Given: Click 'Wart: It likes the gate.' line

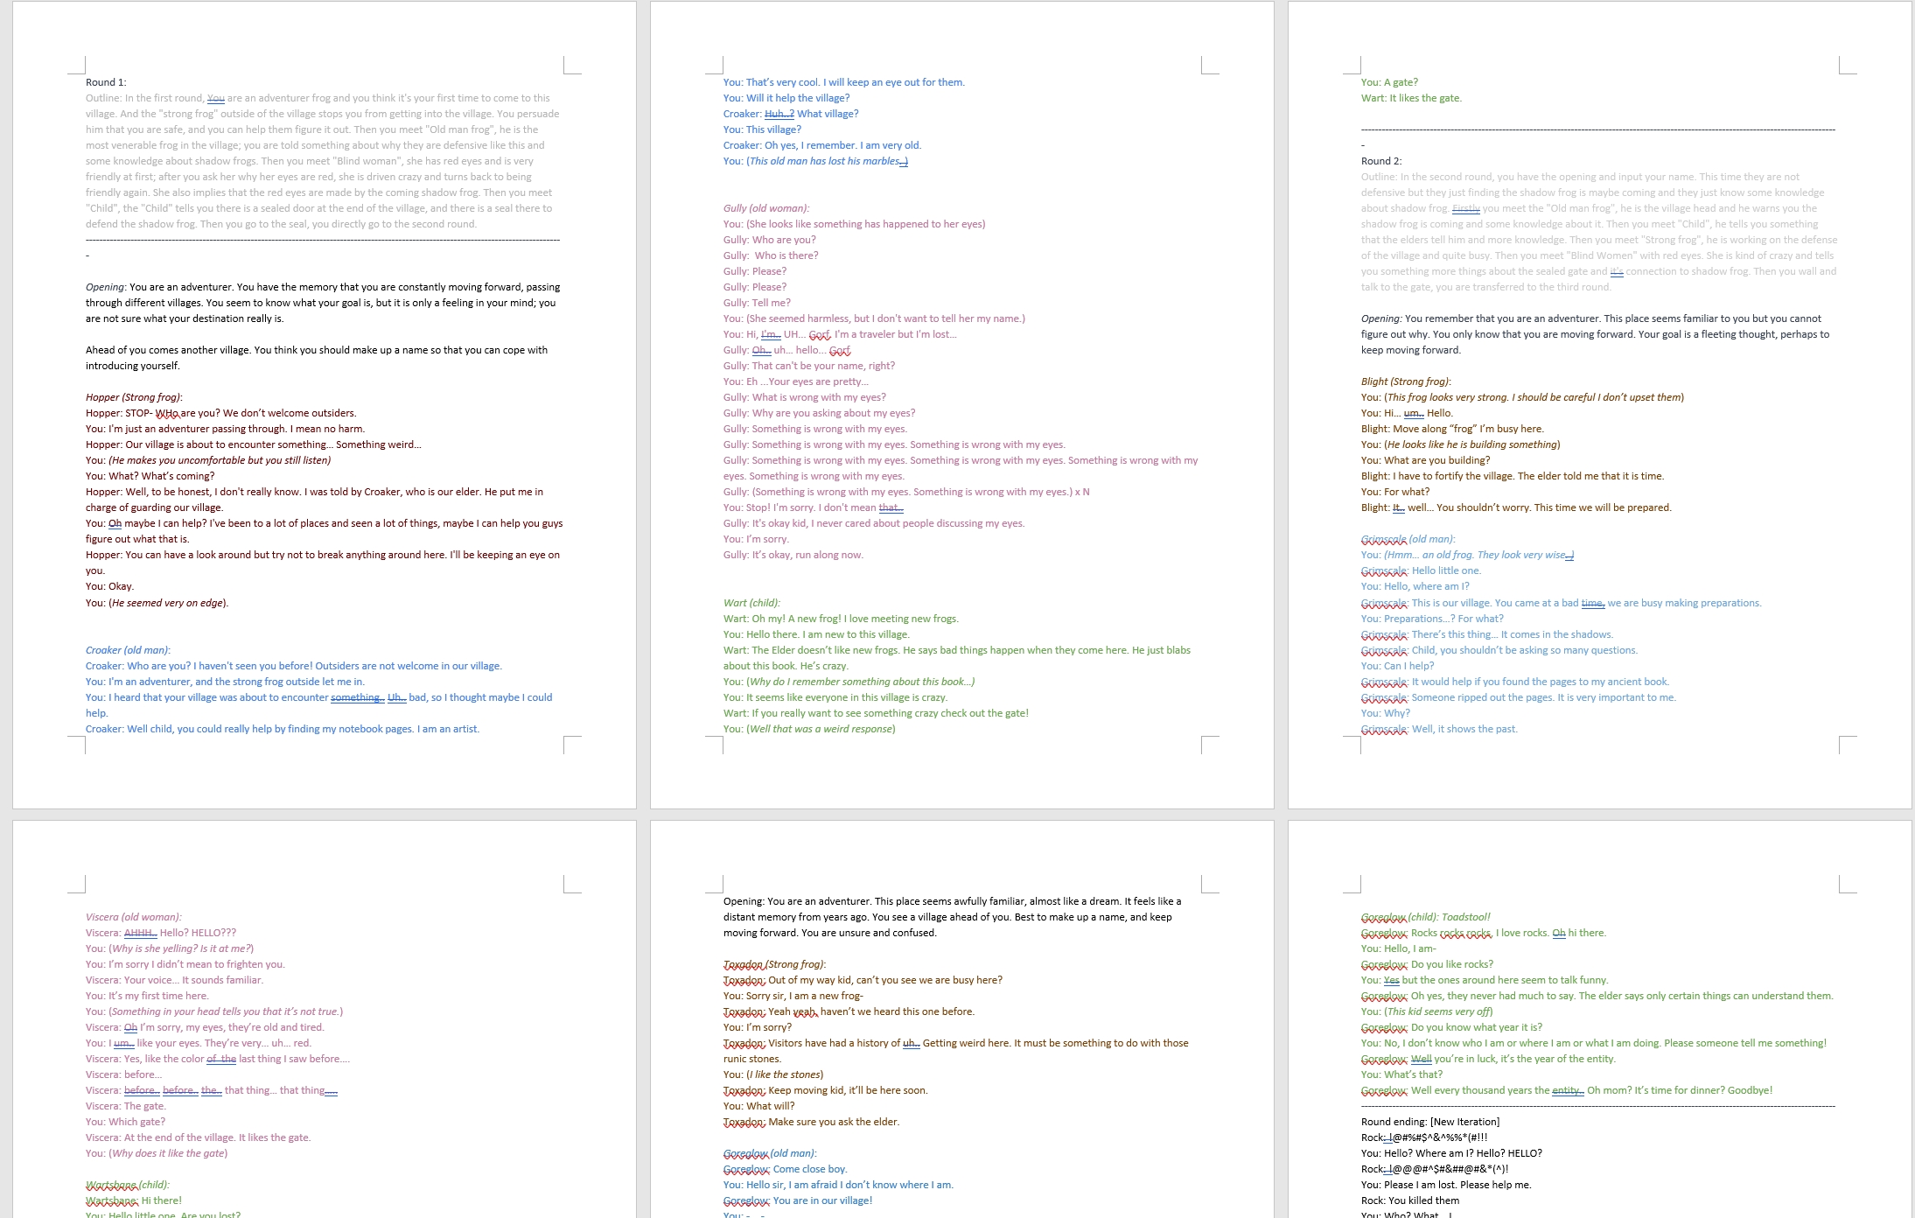Looking at the screenshot, I should click(x=1410, y=98).
